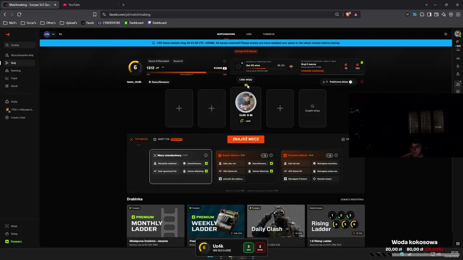Open the Premium Monthly Ladder thumbnail
Image resolution: width=463 pixels, height=260 pixels.
tap(156, 221)
